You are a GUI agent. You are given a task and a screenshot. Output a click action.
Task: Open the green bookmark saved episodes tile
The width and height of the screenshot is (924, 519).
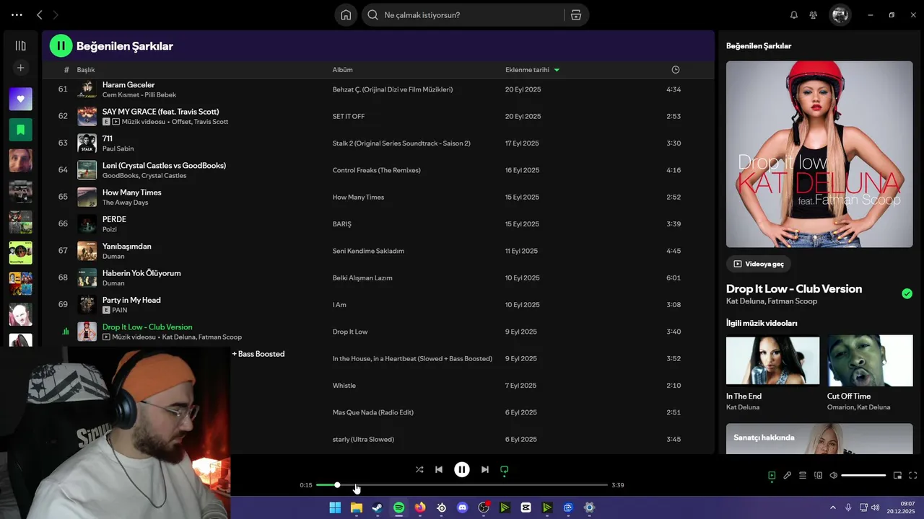pos(20,130)
